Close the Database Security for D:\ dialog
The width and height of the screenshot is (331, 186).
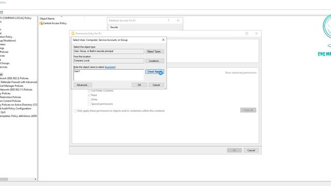pyautogui.click(x=178, y=20)
